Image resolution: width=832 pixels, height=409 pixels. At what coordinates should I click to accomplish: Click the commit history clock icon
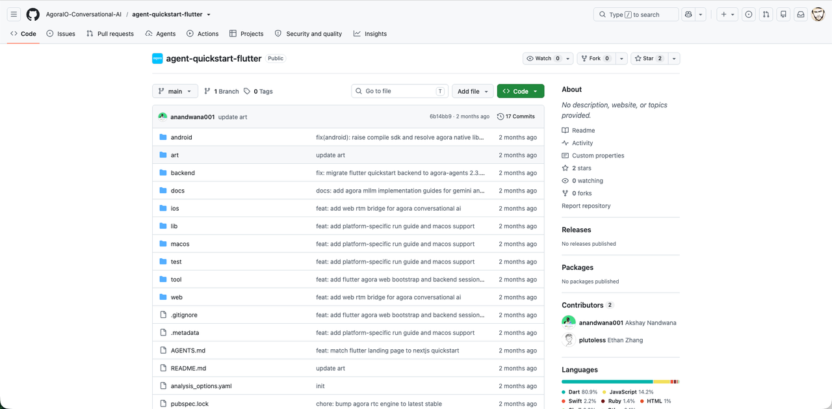500,116
